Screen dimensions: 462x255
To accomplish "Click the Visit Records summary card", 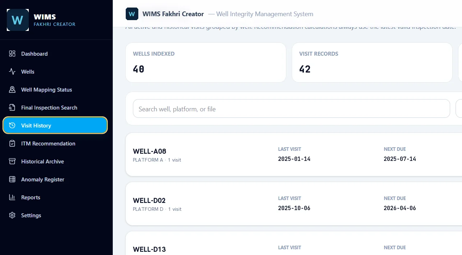I will (372, 62).
